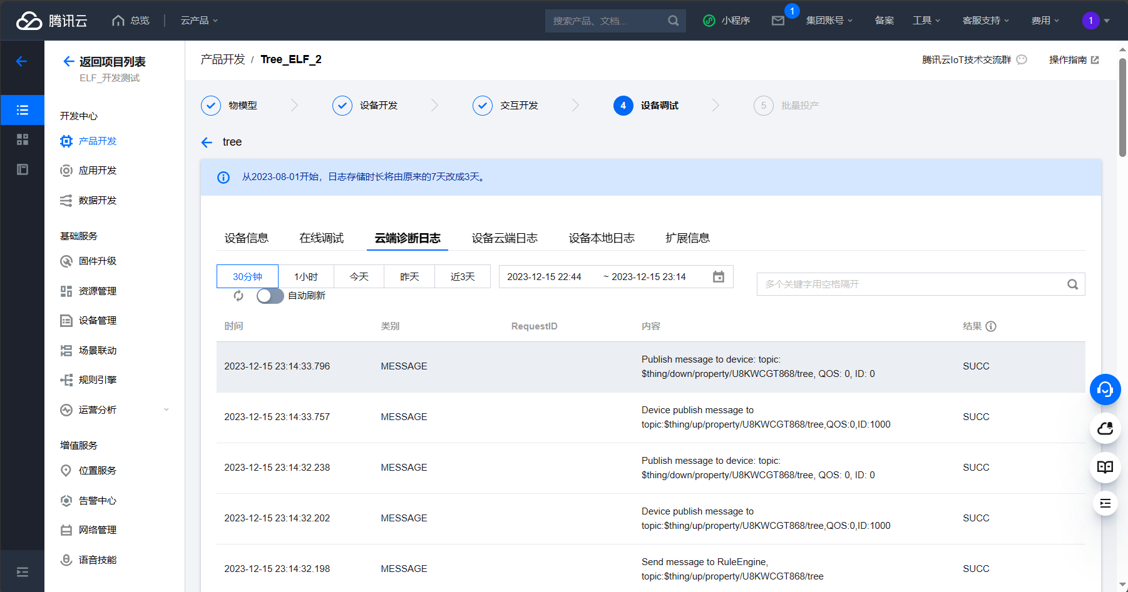Image resolution: width=1128 pixels, height=592 pixels.
Task: Click the Tencent Cloud logo
Action: 51,21
